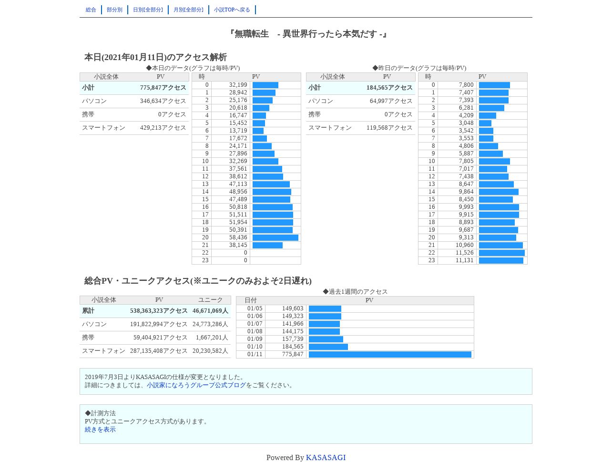
Task: Click yesterday's hour 22 PV bar
Action: tap(502, 253)
